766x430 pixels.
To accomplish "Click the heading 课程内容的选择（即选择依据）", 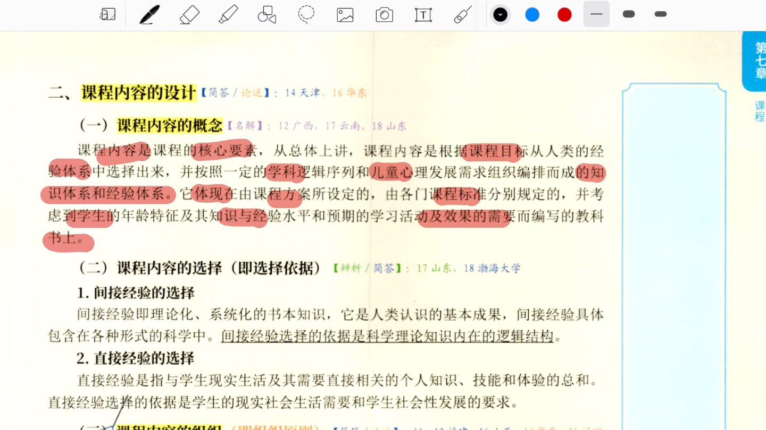I will point(219,268).
